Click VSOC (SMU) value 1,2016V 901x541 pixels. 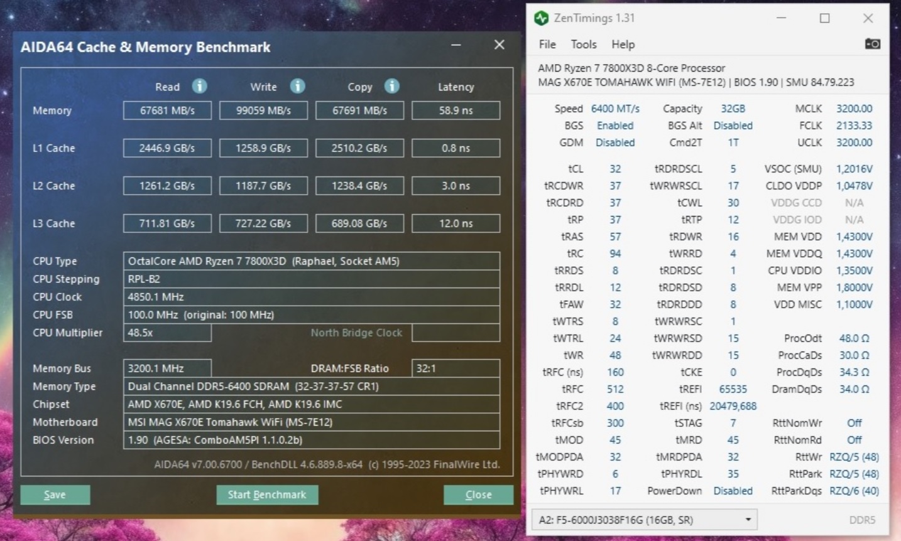854,169
